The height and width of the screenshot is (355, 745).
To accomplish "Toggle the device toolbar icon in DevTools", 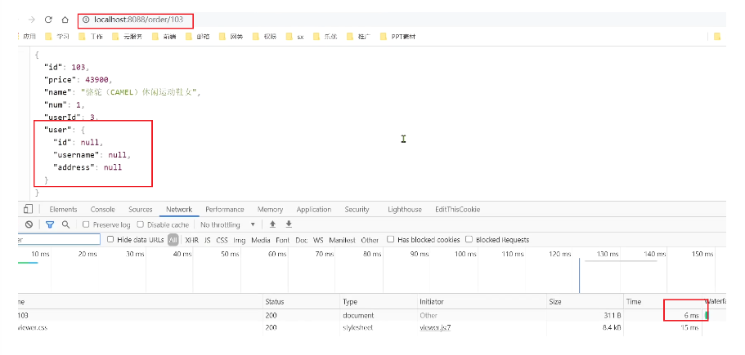I will (28, 210).
